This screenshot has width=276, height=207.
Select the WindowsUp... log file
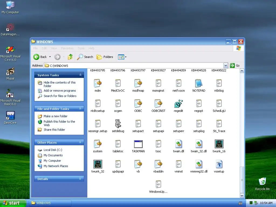coord(158,184)
